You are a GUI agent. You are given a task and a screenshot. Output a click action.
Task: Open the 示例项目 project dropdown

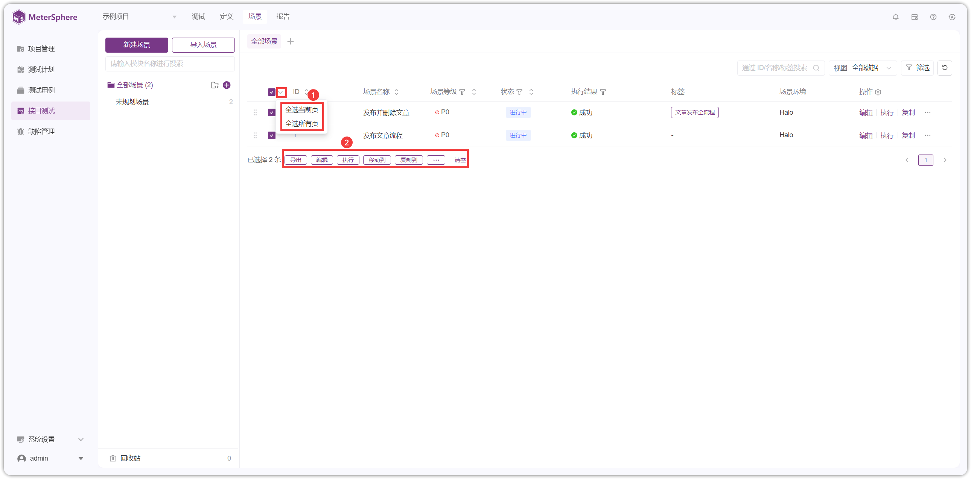140,17
